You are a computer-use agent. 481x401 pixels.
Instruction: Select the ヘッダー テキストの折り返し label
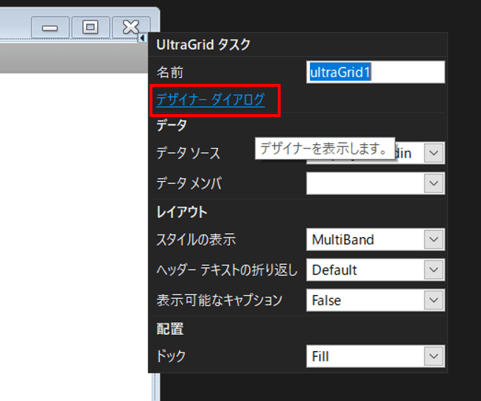227,269
